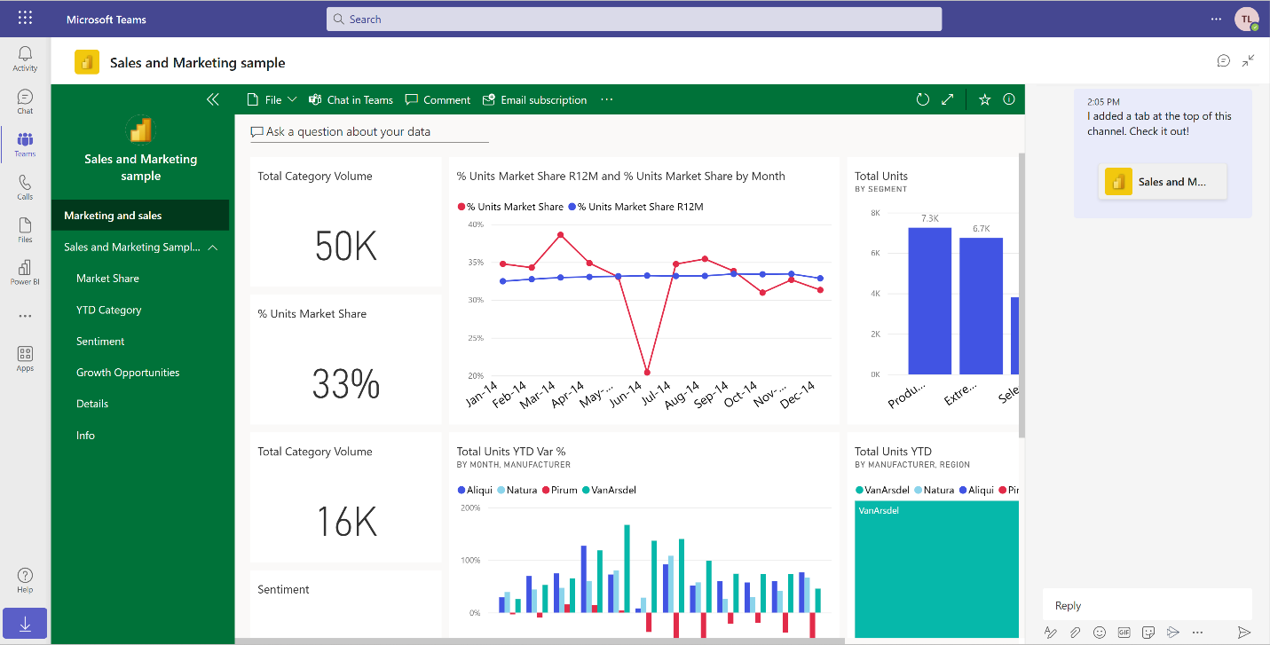The height and width of the screenshot is (645, 1270).
Task: Open the Teams app launcher grid
Action: [25, 18]
